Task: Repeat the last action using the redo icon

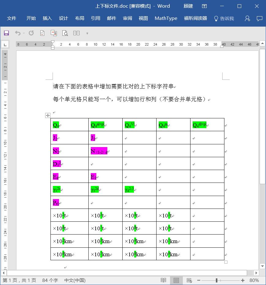Action: [31, 33]
